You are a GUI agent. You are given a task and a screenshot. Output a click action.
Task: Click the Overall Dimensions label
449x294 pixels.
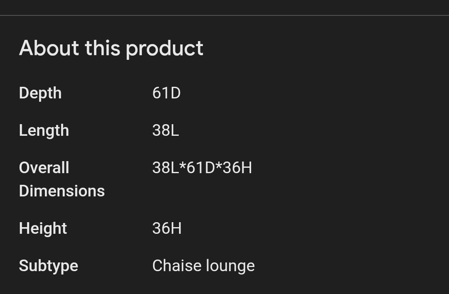[62, 179]
